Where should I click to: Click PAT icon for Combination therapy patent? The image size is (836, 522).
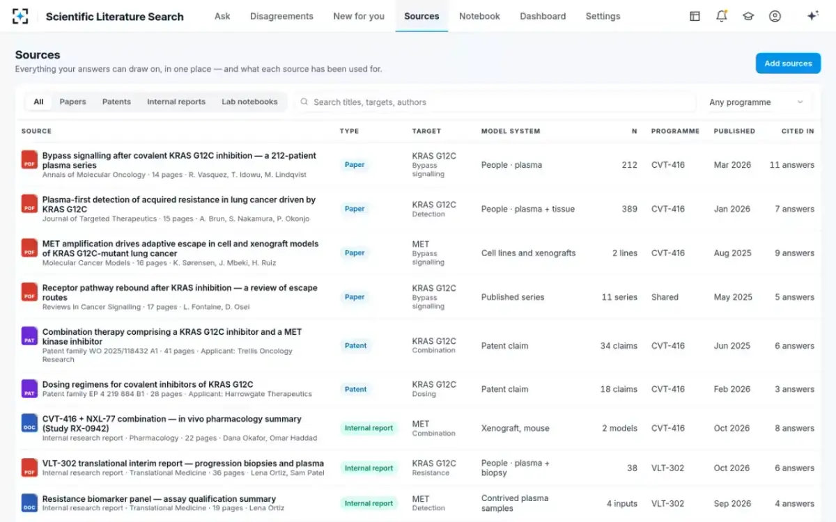[29, 336]
